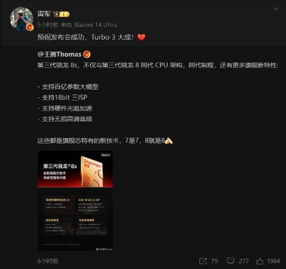
Task: Expand the post options chevron menu
Action: click(x=276, y=9)
